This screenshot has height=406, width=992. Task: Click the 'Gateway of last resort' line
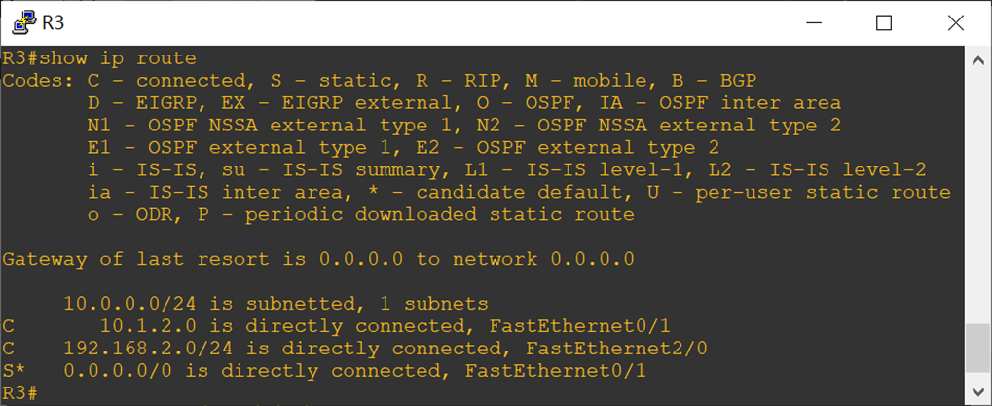click(x=317, y=259)
